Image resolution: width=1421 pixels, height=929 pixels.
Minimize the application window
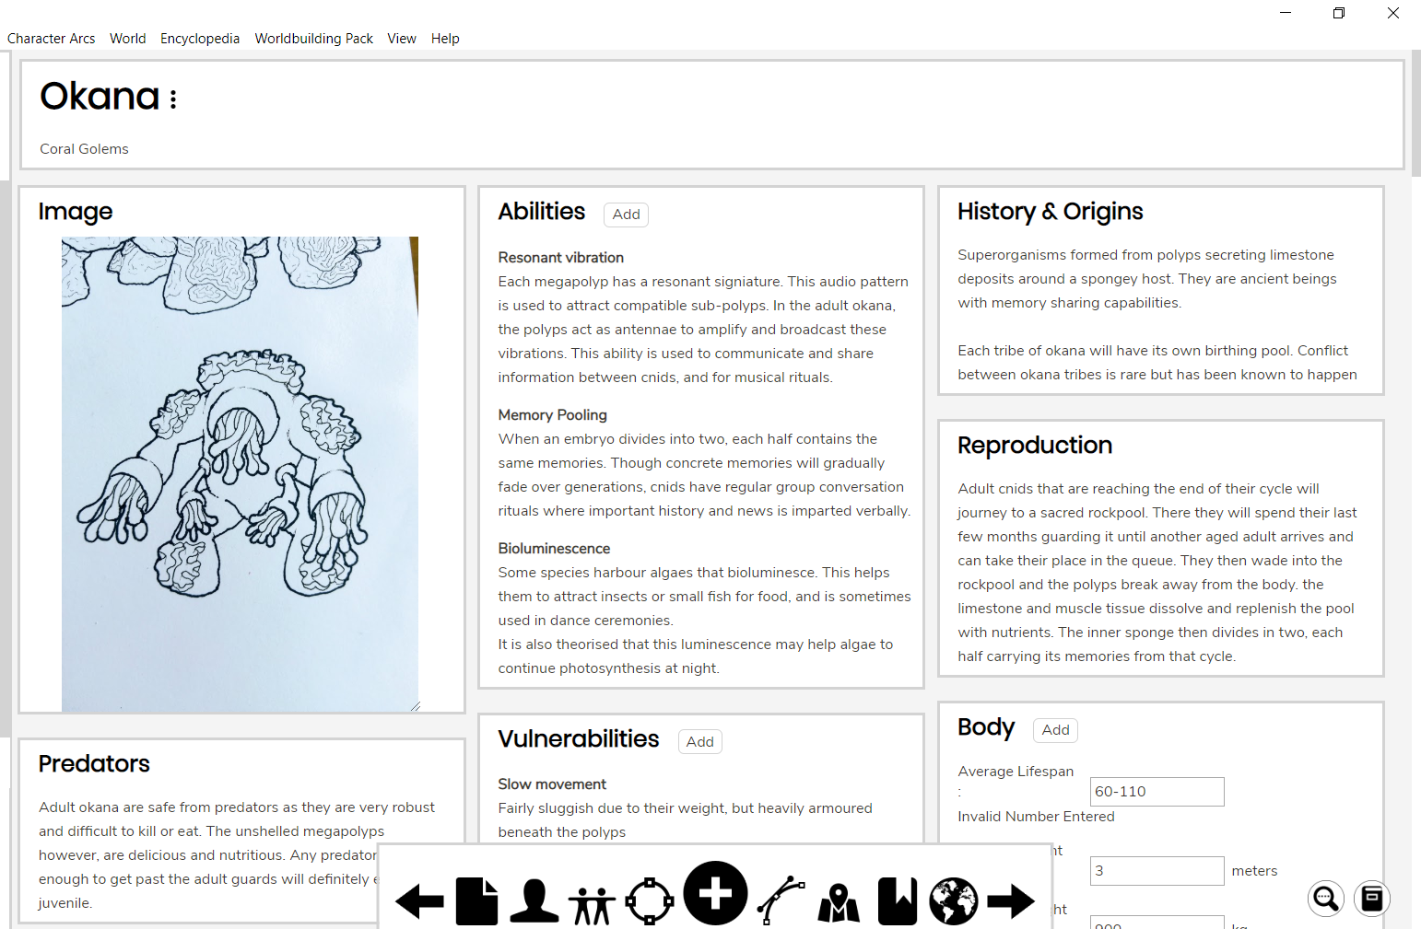(x=1286, y=13)
